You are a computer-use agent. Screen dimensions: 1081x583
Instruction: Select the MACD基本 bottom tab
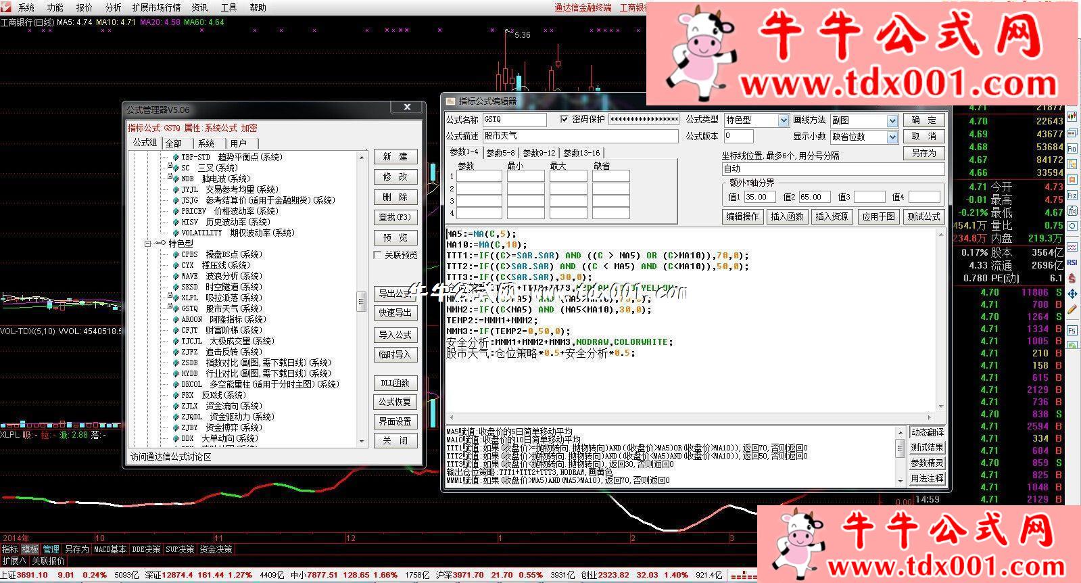[110, 549]
